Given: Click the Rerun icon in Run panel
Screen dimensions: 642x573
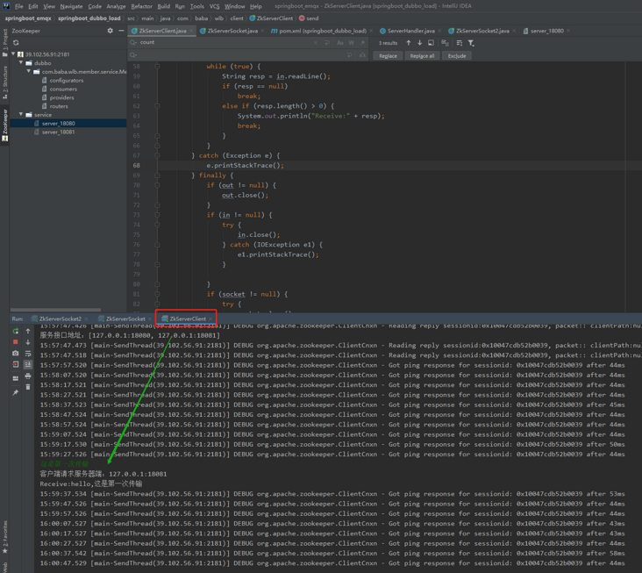Looking at the screenshot, I should click(x=16, y=332).
